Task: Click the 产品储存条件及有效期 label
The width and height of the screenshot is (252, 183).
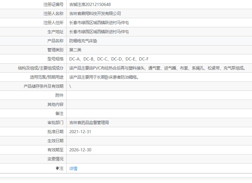Action: 44,86
